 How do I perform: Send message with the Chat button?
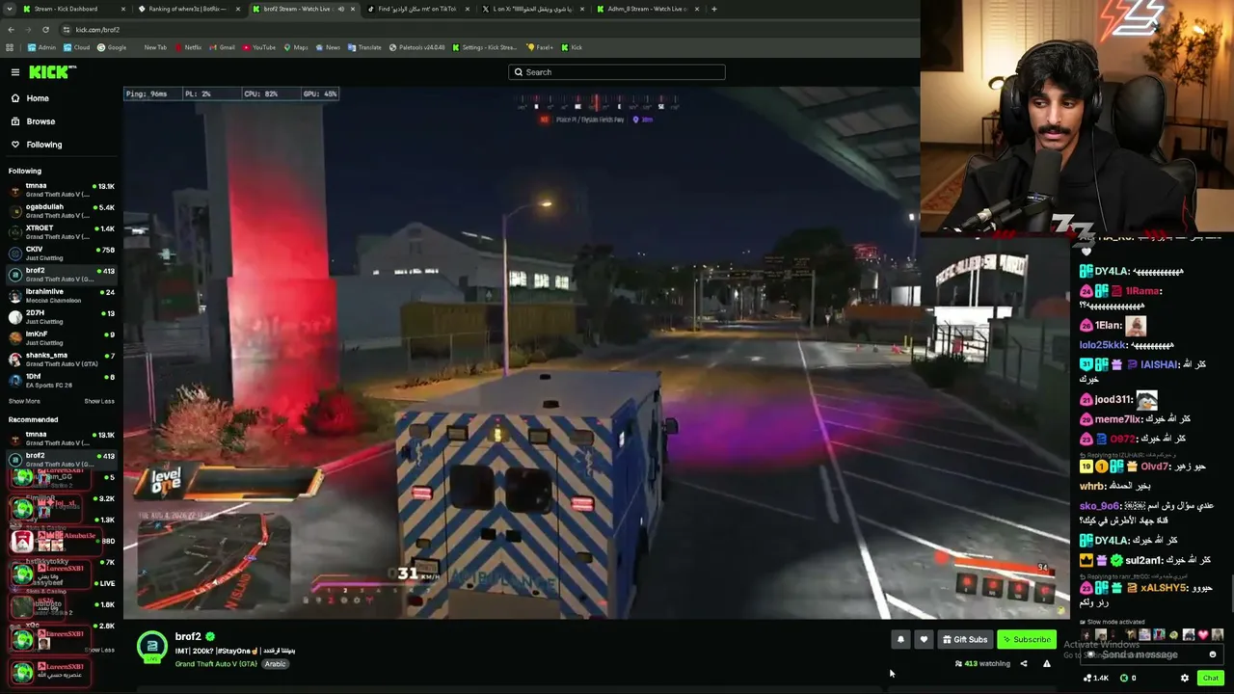[1210, 678]
